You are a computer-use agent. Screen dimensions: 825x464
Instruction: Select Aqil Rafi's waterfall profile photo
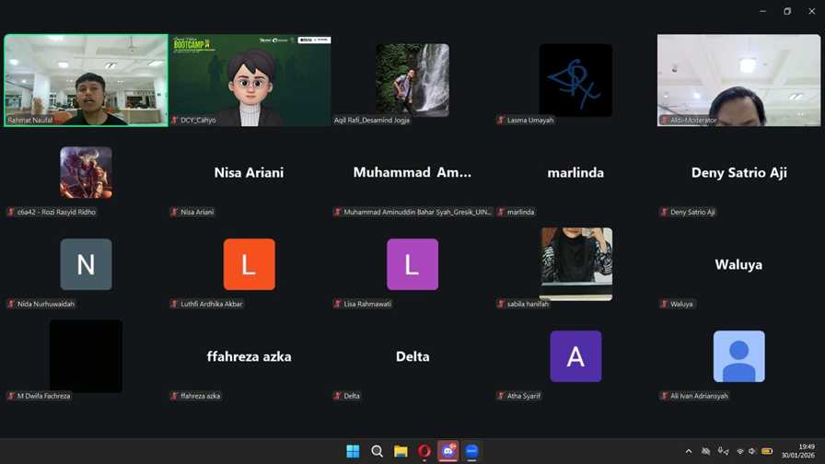[x=412, y=80]
